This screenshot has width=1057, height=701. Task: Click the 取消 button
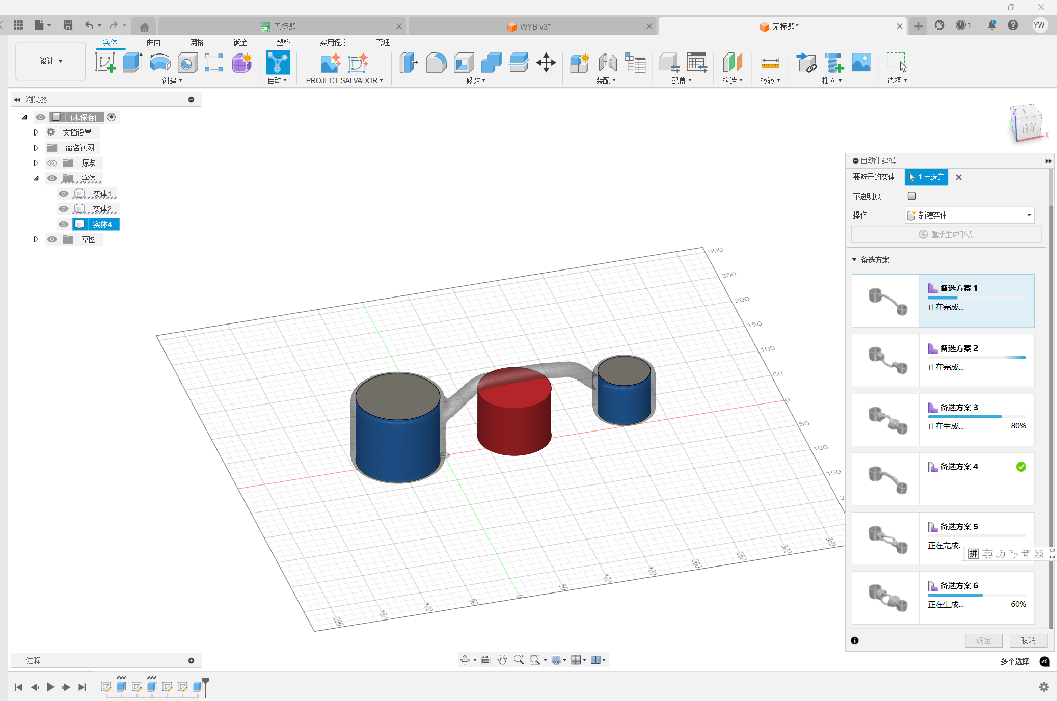(x=1028, y=640)
